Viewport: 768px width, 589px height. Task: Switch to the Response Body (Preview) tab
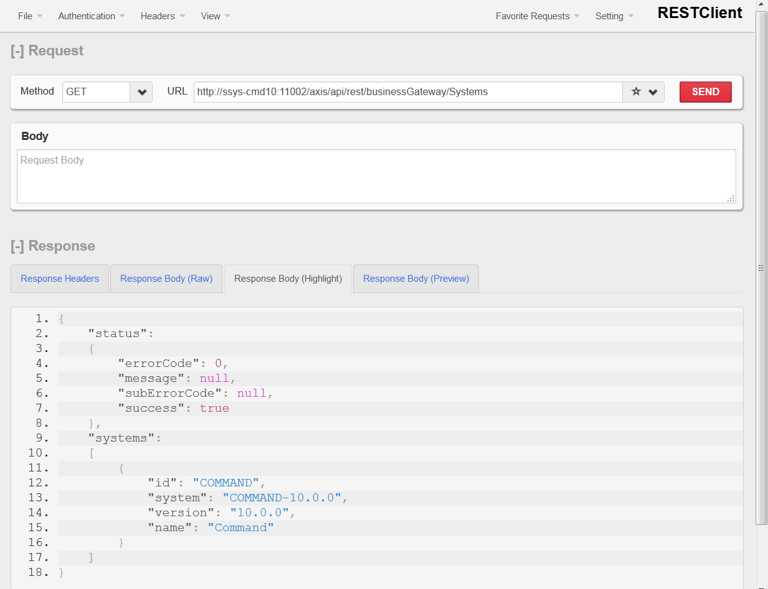point(415,278)
